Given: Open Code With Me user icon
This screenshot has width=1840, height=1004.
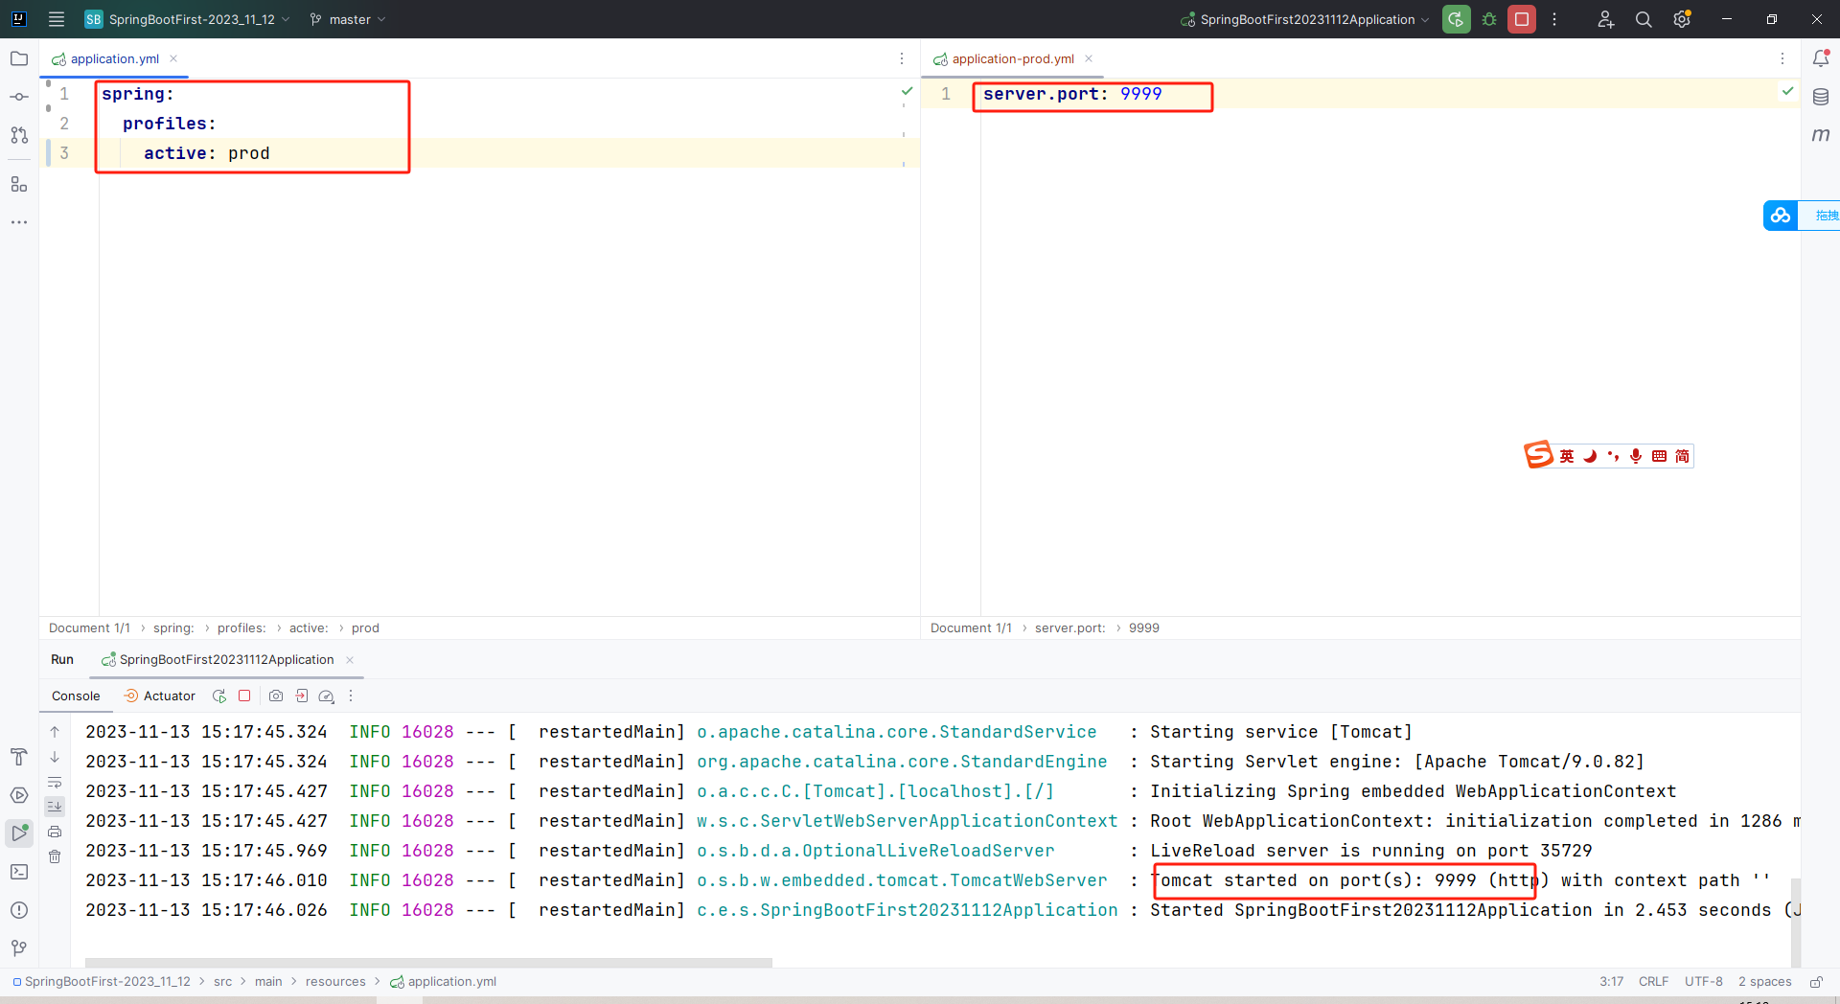Looking at the screenshot, I should coord(1606,19).
